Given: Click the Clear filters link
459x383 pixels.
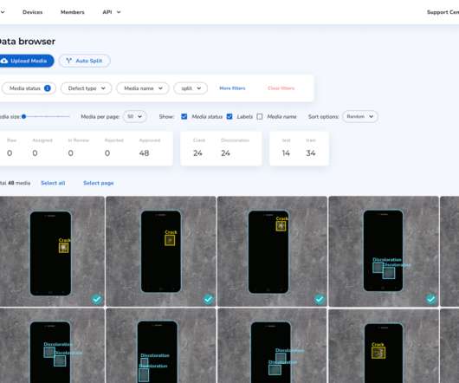Looking at the screenshot, I should coord(281,88).
